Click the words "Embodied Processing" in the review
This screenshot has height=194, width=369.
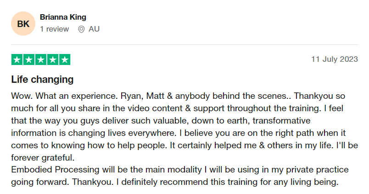click(55, 170)
